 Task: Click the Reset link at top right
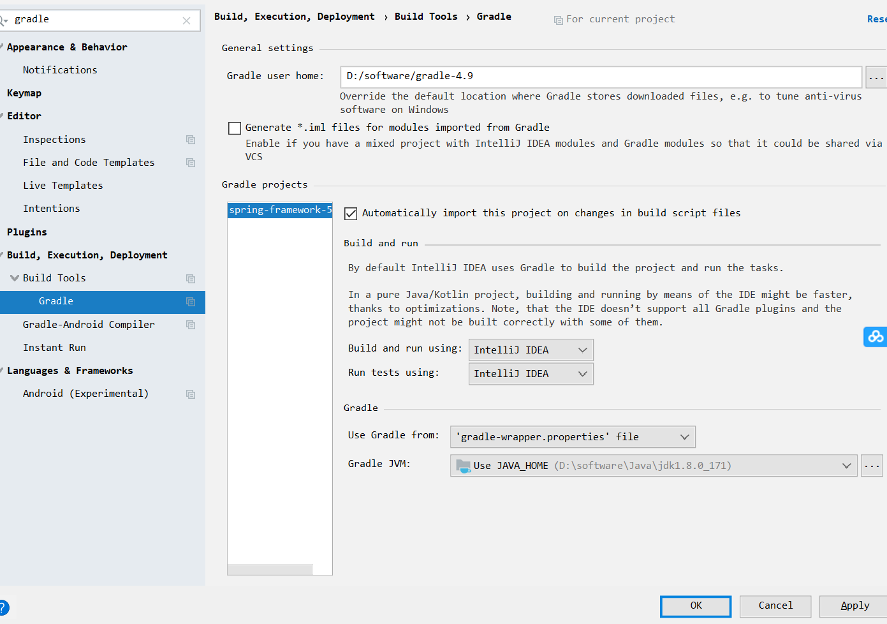point(877,19)
